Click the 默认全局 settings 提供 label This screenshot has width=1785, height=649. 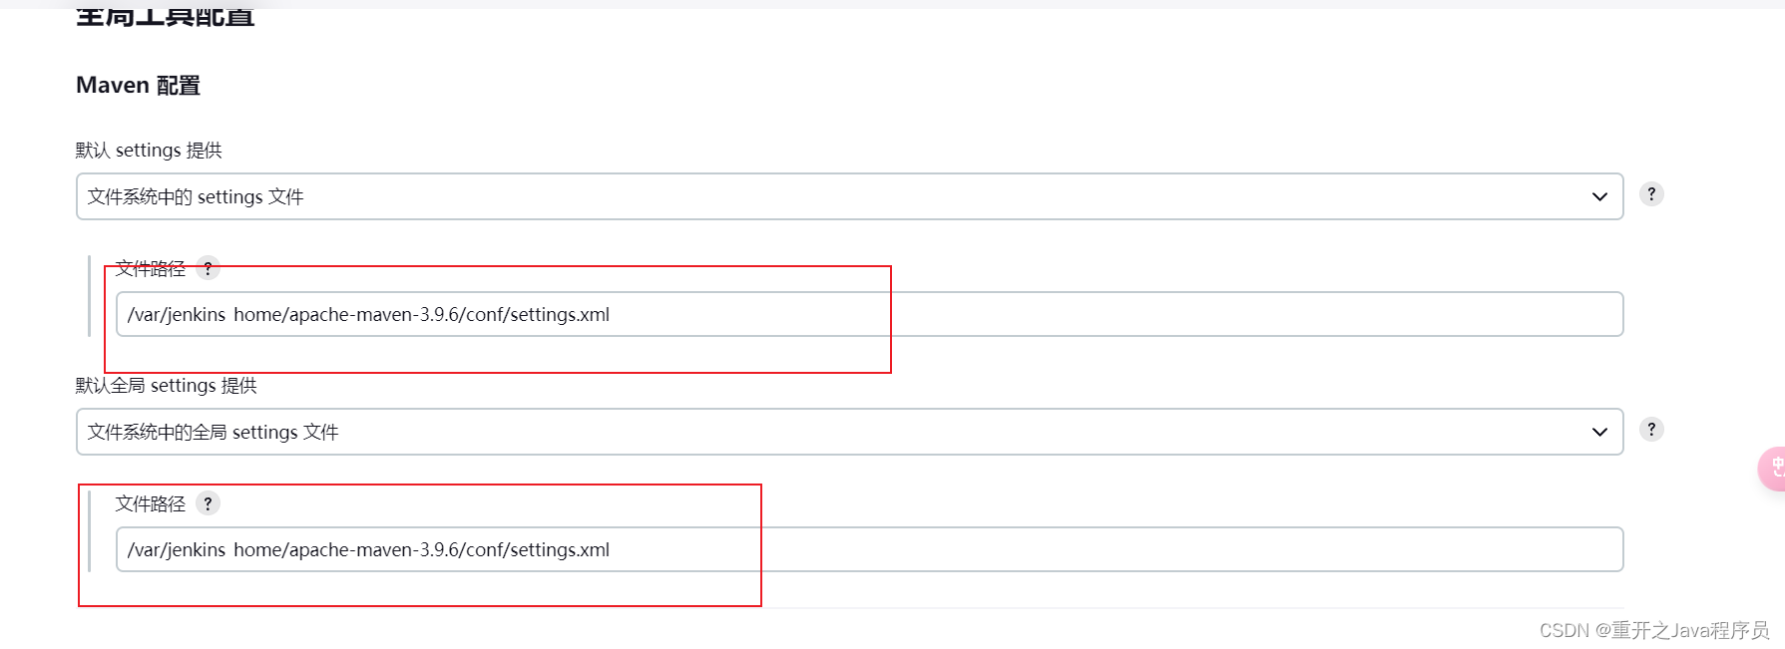click(167, 386)
